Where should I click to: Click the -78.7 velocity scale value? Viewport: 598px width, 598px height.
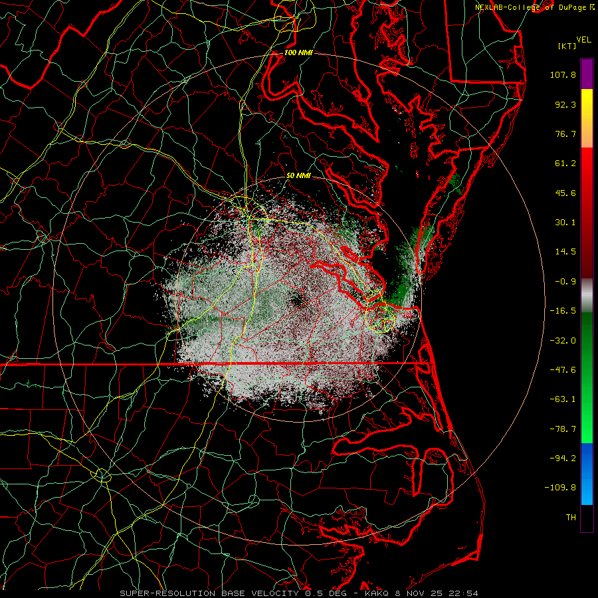point(563,429)
